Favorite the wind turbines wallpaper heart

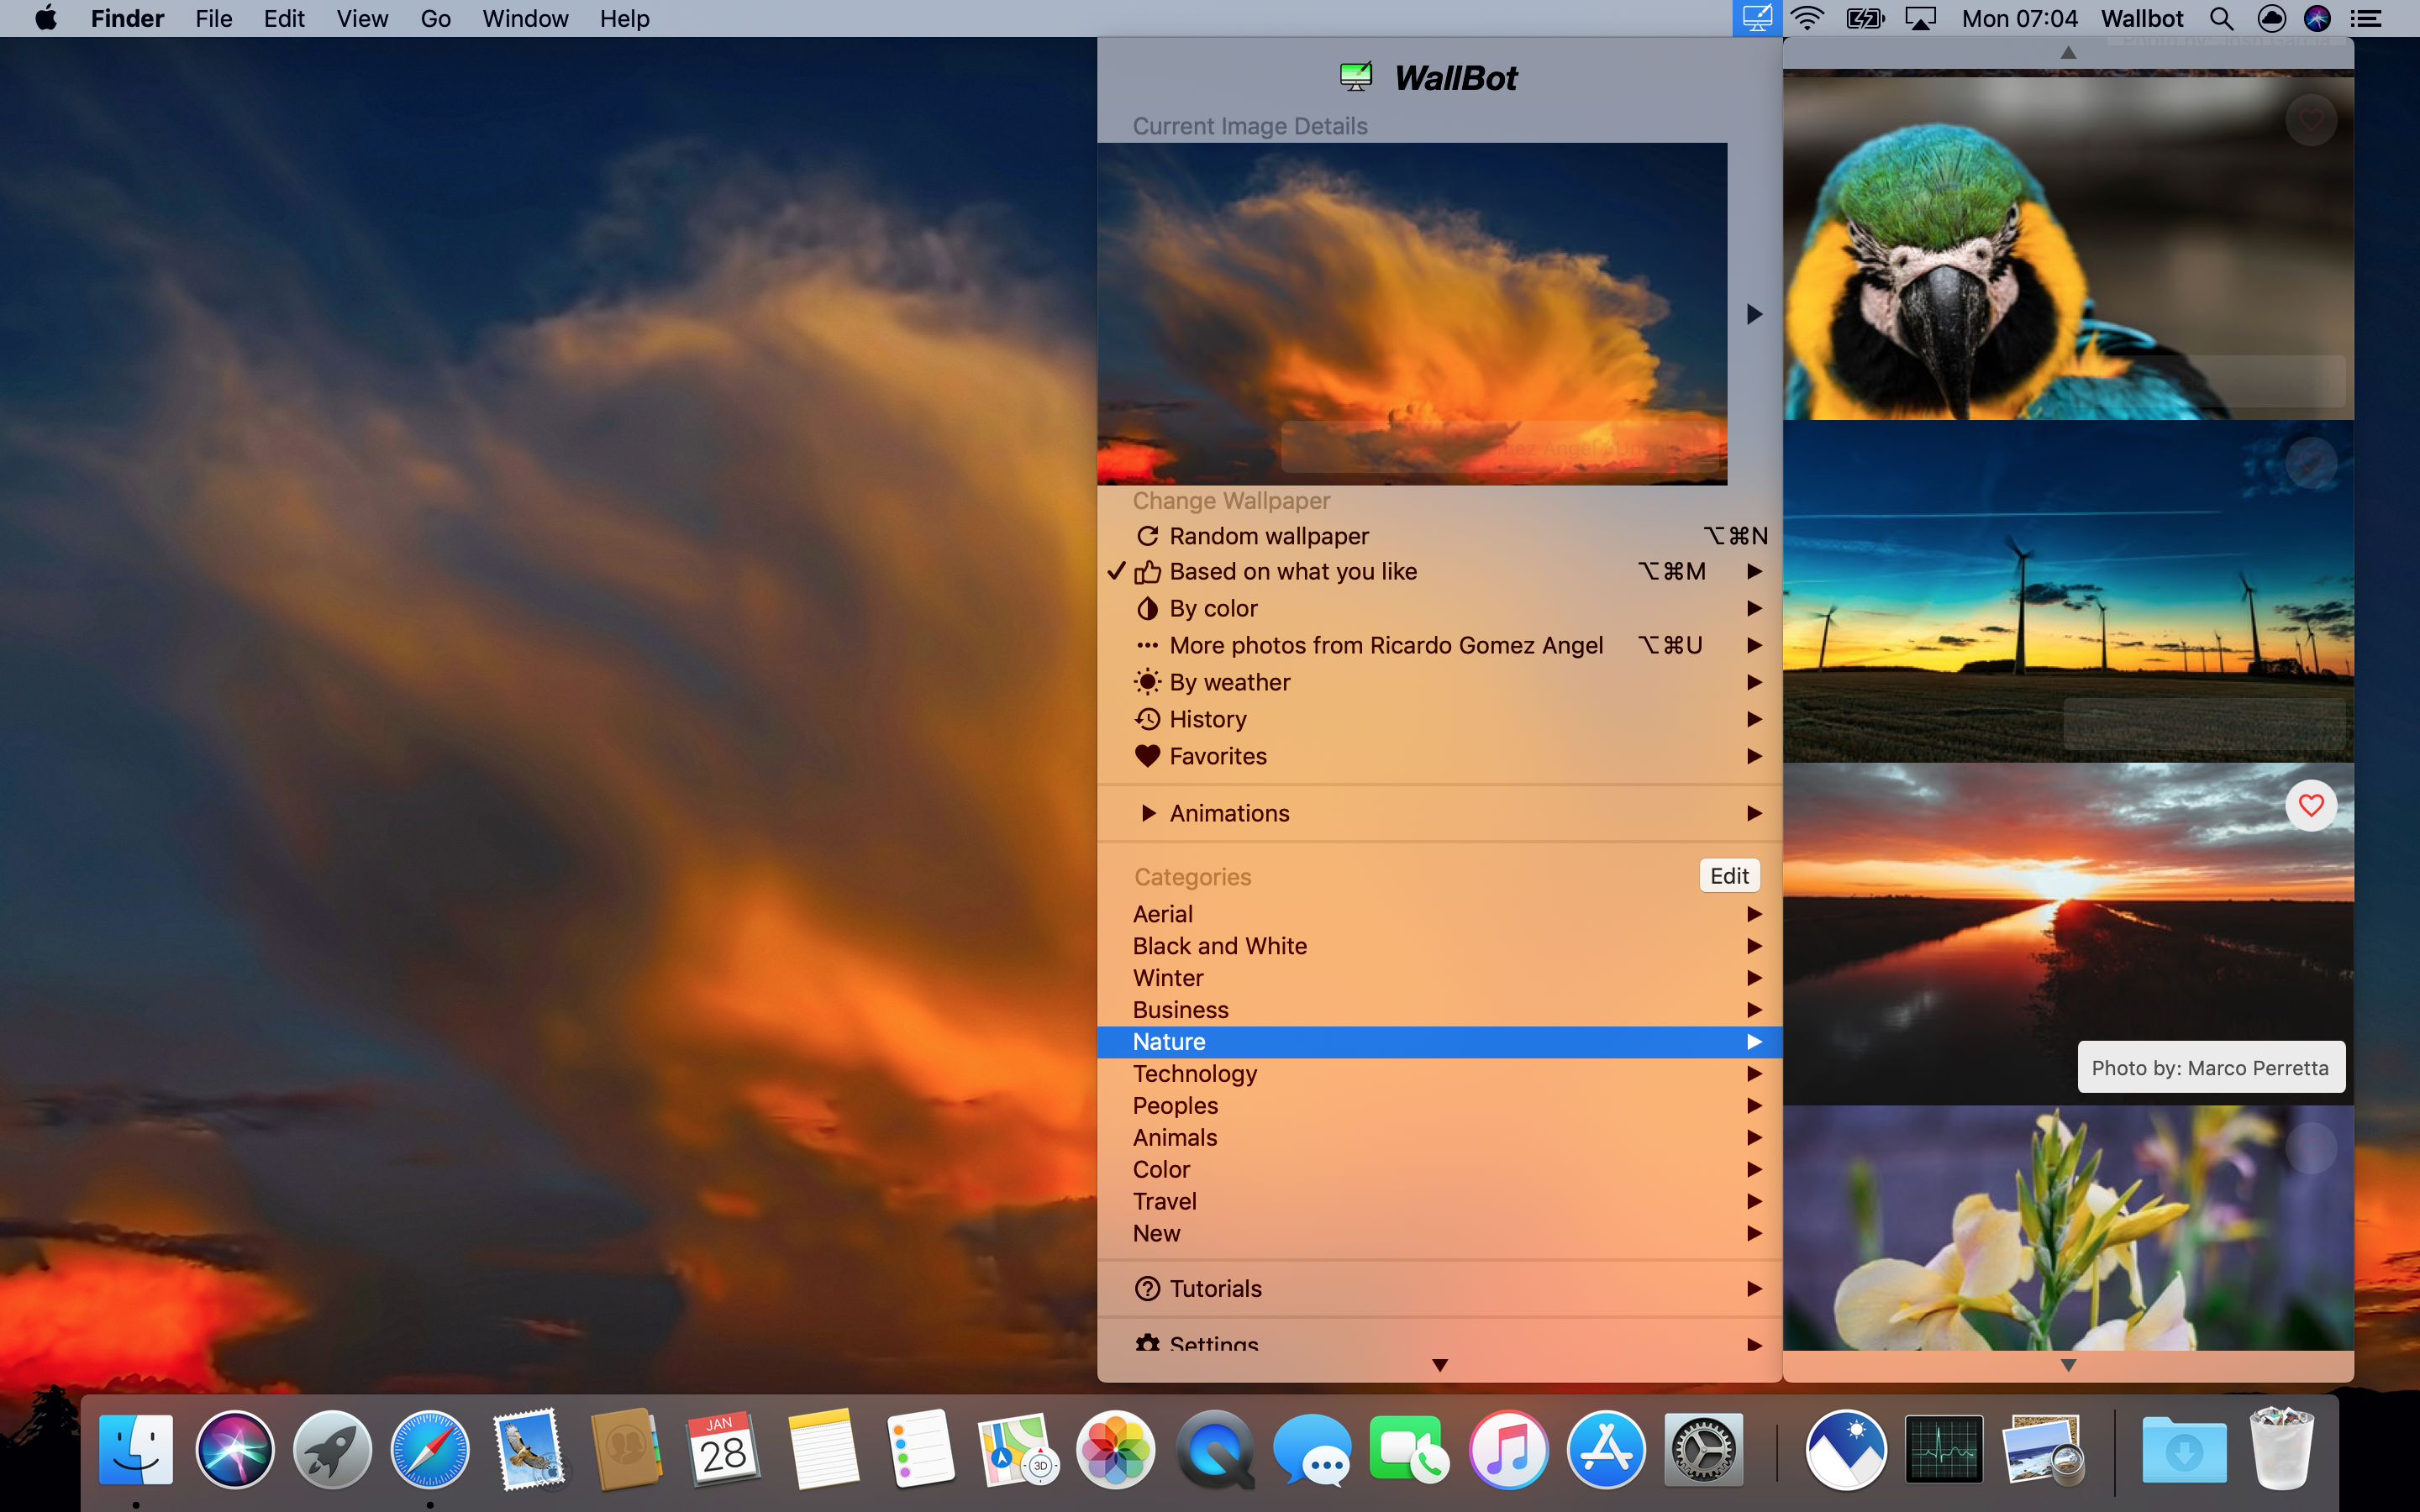[x=2311, y=463]
